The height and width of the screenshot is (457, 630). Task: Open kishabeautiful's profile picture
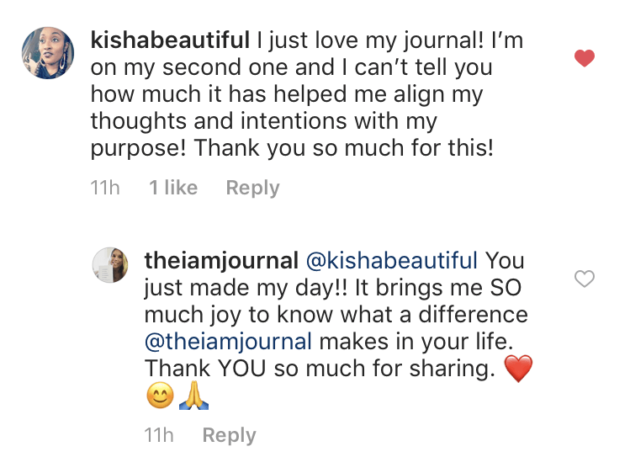point(48,52)
